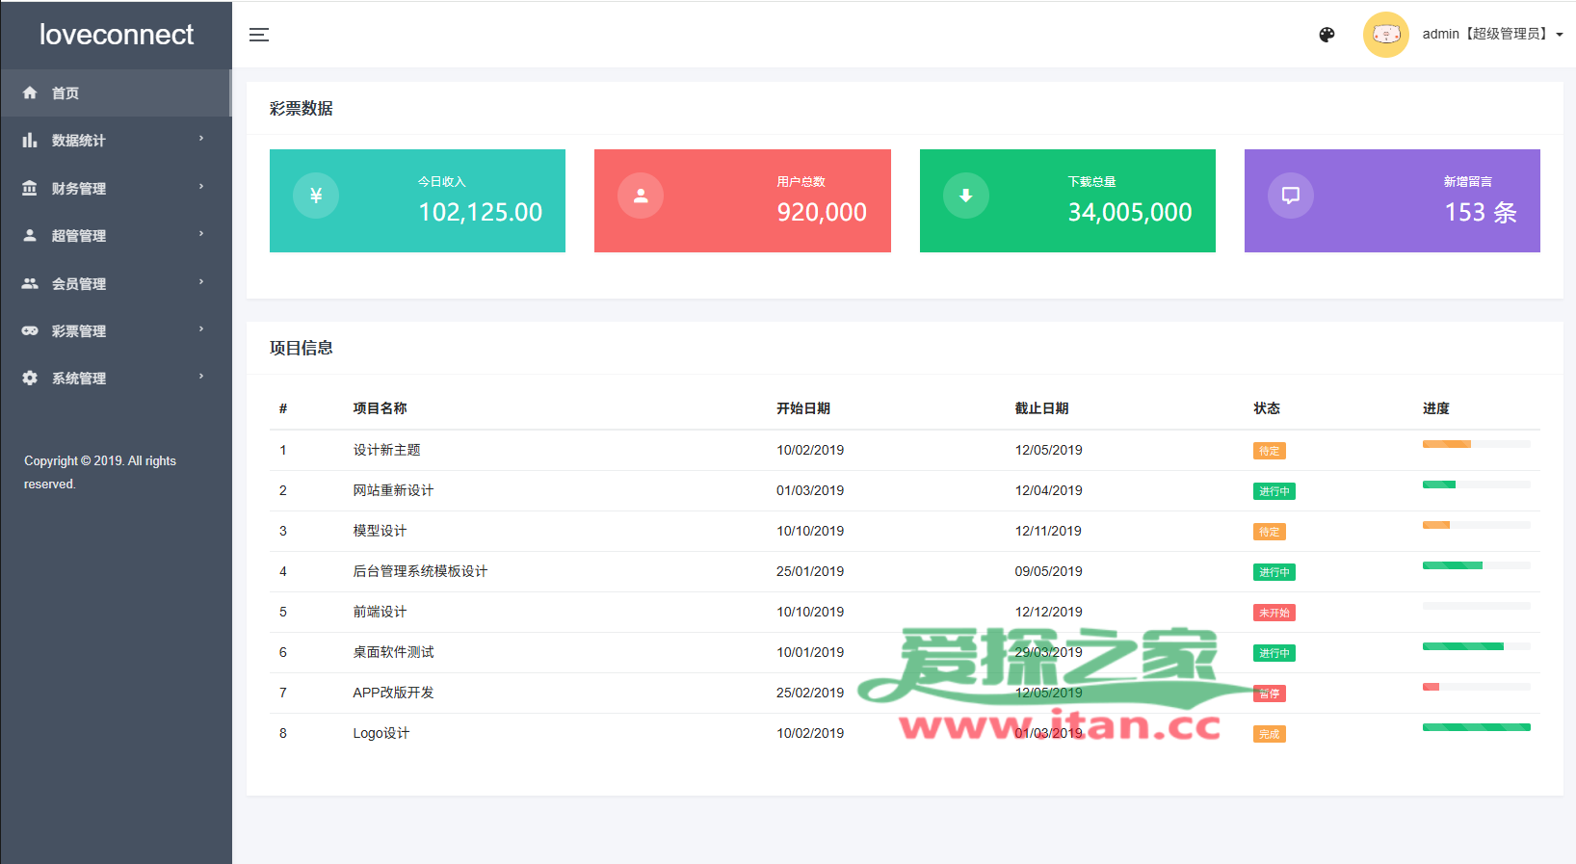Click the gear icon for 系统管理
The height and width of the screenshot is (864, 1576).
pos(30,379)
